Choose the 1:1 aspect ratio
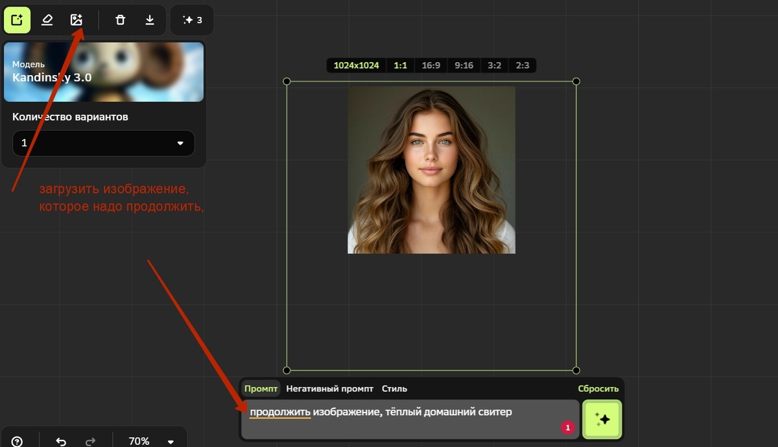The image size is (778, 447). [x=401, y=65]
